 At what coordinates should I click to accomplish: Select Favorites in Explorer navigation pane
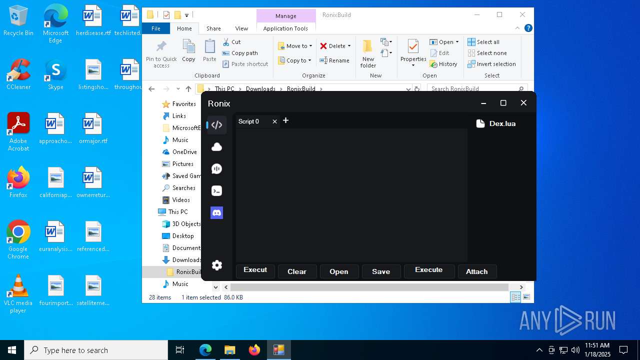coord(178,104)
